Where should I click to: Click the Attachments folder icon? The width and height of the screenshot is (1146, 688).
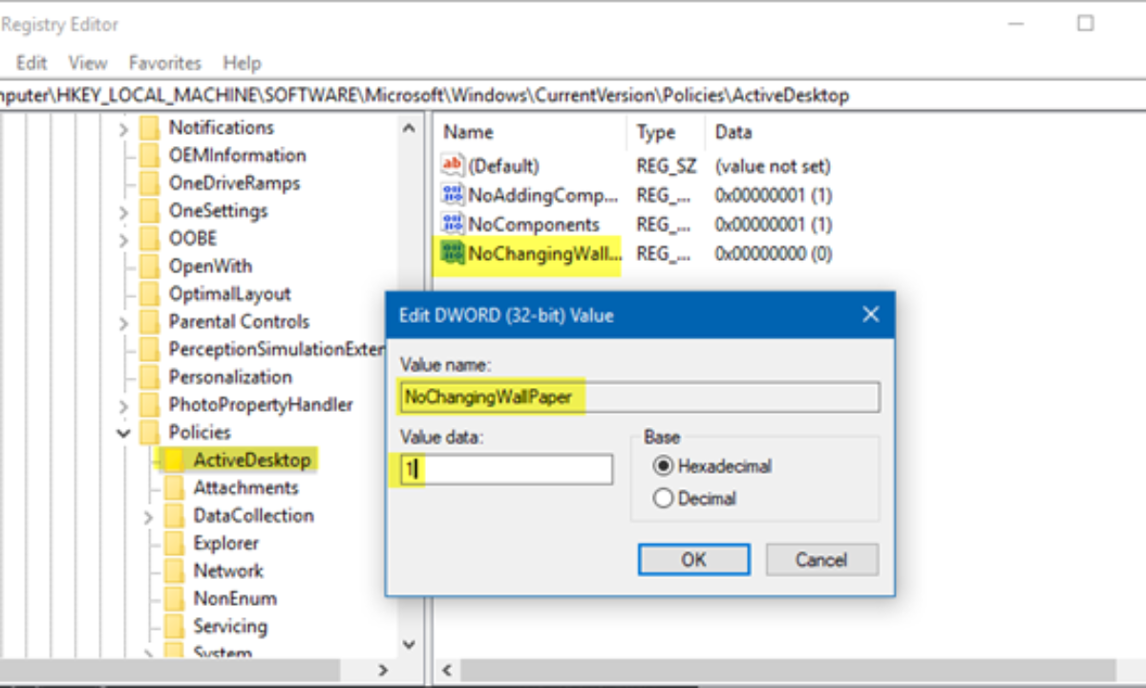click(173, 487)
